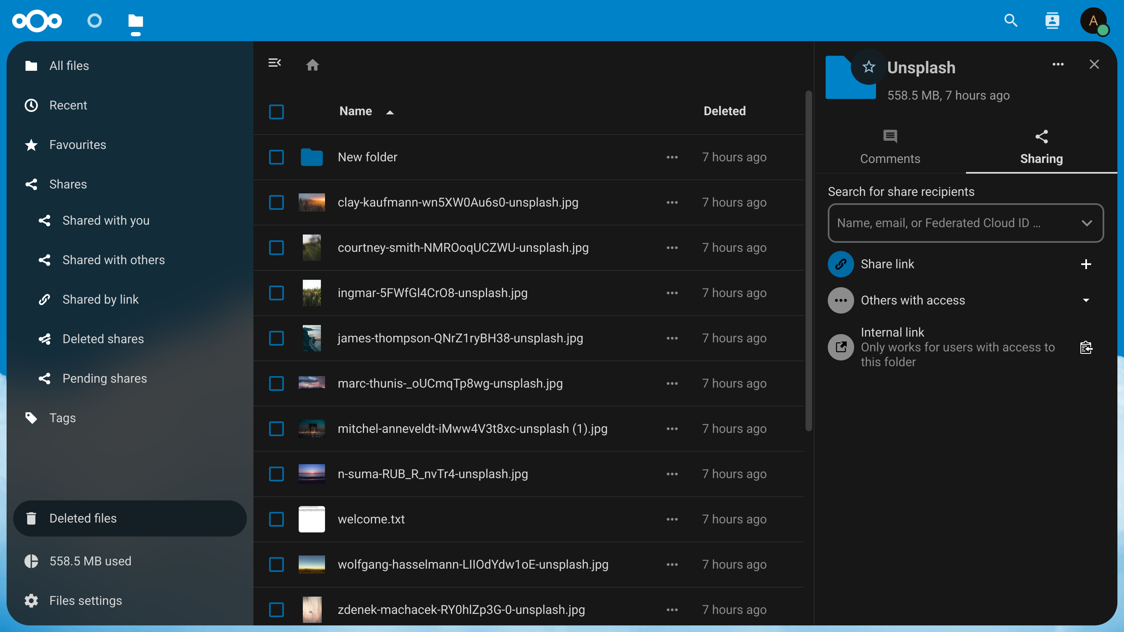Open Files settings
This screenshot has width=1124, height=632.
pos(86,601)
